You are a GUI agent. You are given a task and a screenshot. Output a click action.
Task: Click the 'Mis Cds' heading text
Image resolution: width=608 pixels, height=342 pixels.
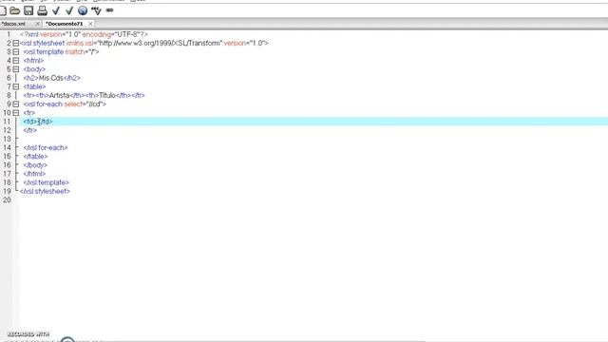[x=50, y=78]
